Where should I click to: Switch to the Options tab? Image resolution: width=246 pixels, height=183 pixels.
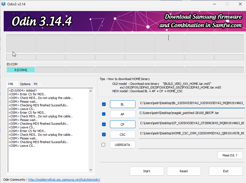25,84
